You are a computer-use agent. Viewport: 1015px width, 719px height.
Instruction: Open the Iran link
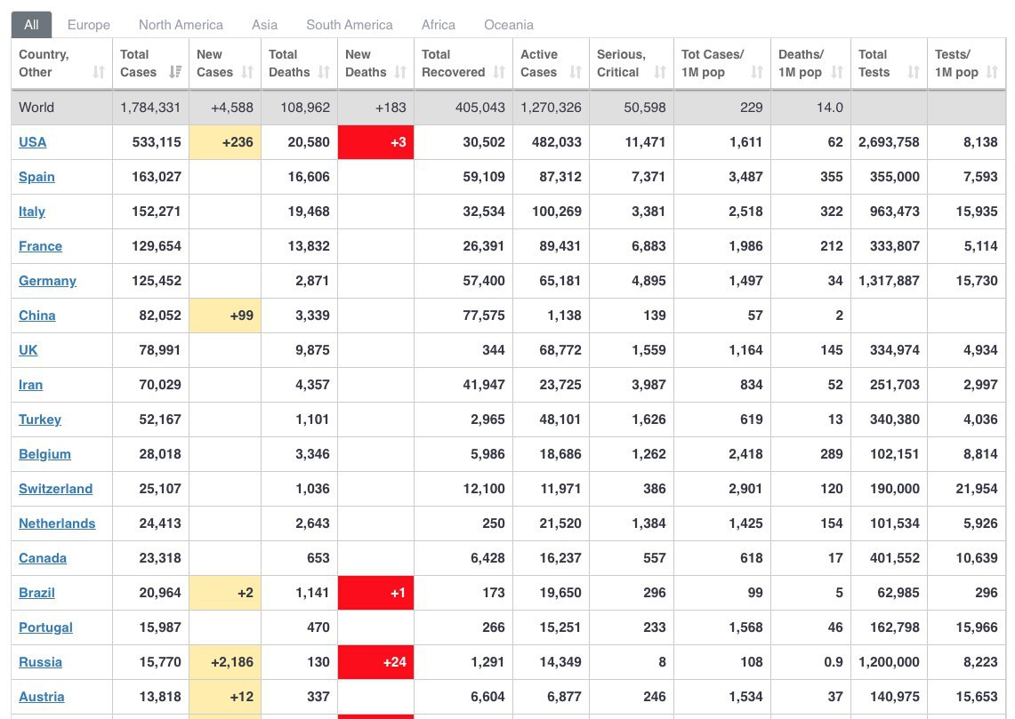click(x=30, y=385)
